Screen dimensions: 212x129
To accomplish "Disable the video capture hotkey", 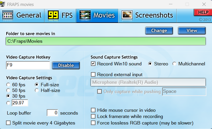I will pyautogui.click(x=66, y=65).
